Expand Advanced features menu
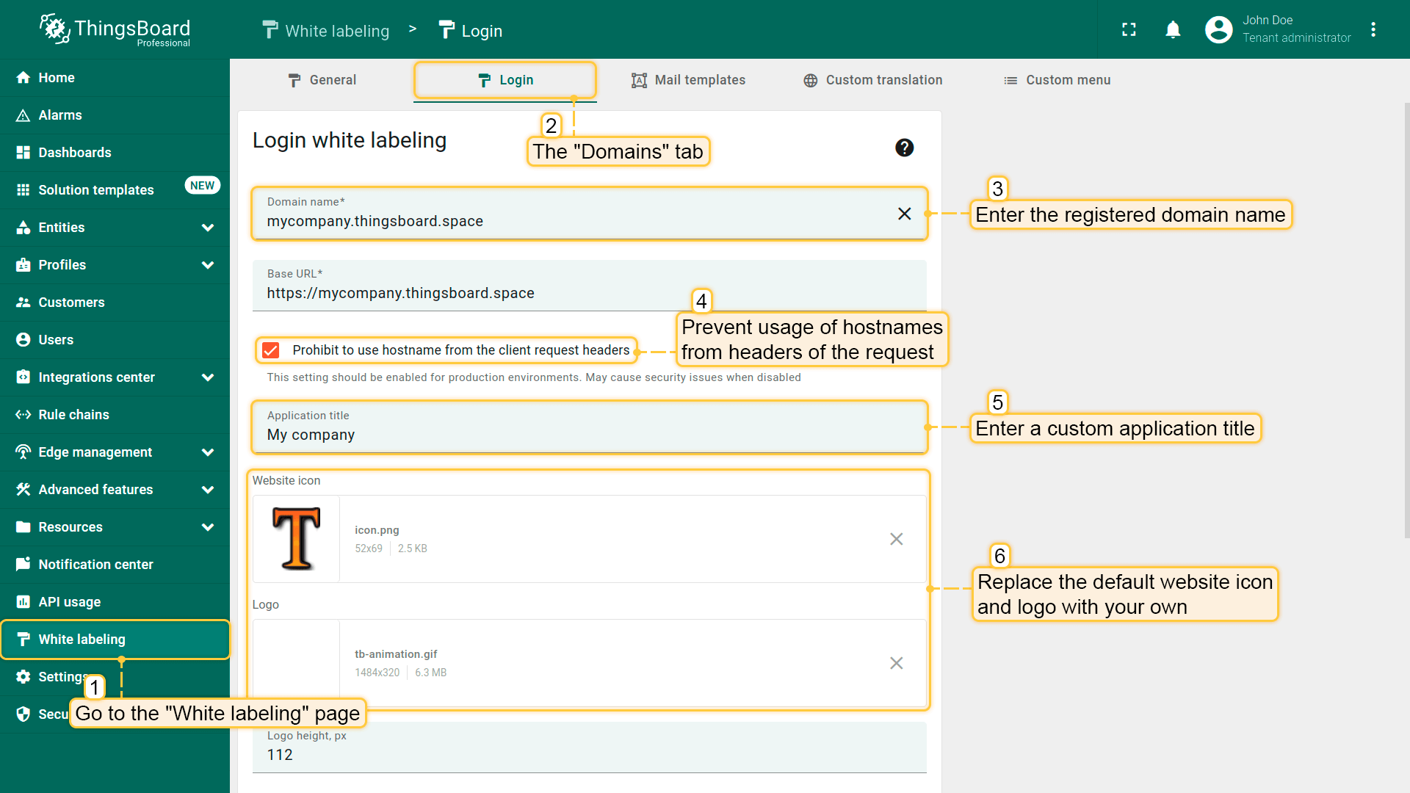Viewport: 1410px width, 793px height. [208, 490]
